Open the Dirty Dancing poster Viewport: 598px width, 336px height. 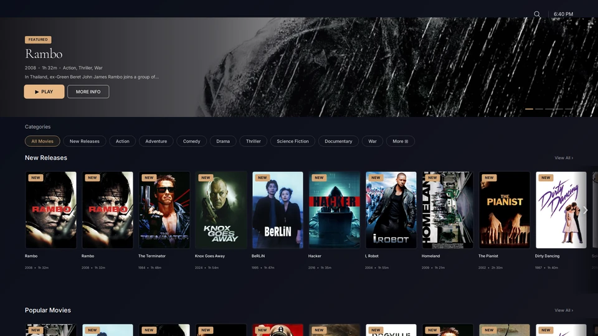point(561,210)
